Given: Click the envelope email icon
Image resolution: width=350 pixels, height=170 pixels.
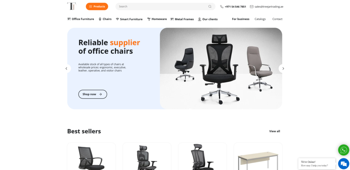Looking at the screenshot, I should click(252, 7).
